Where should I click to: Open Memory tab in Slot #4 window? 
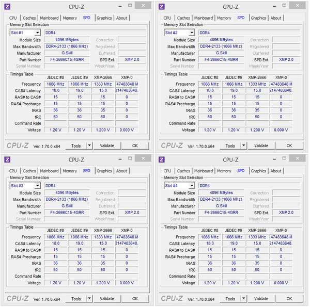pos(224,171)
